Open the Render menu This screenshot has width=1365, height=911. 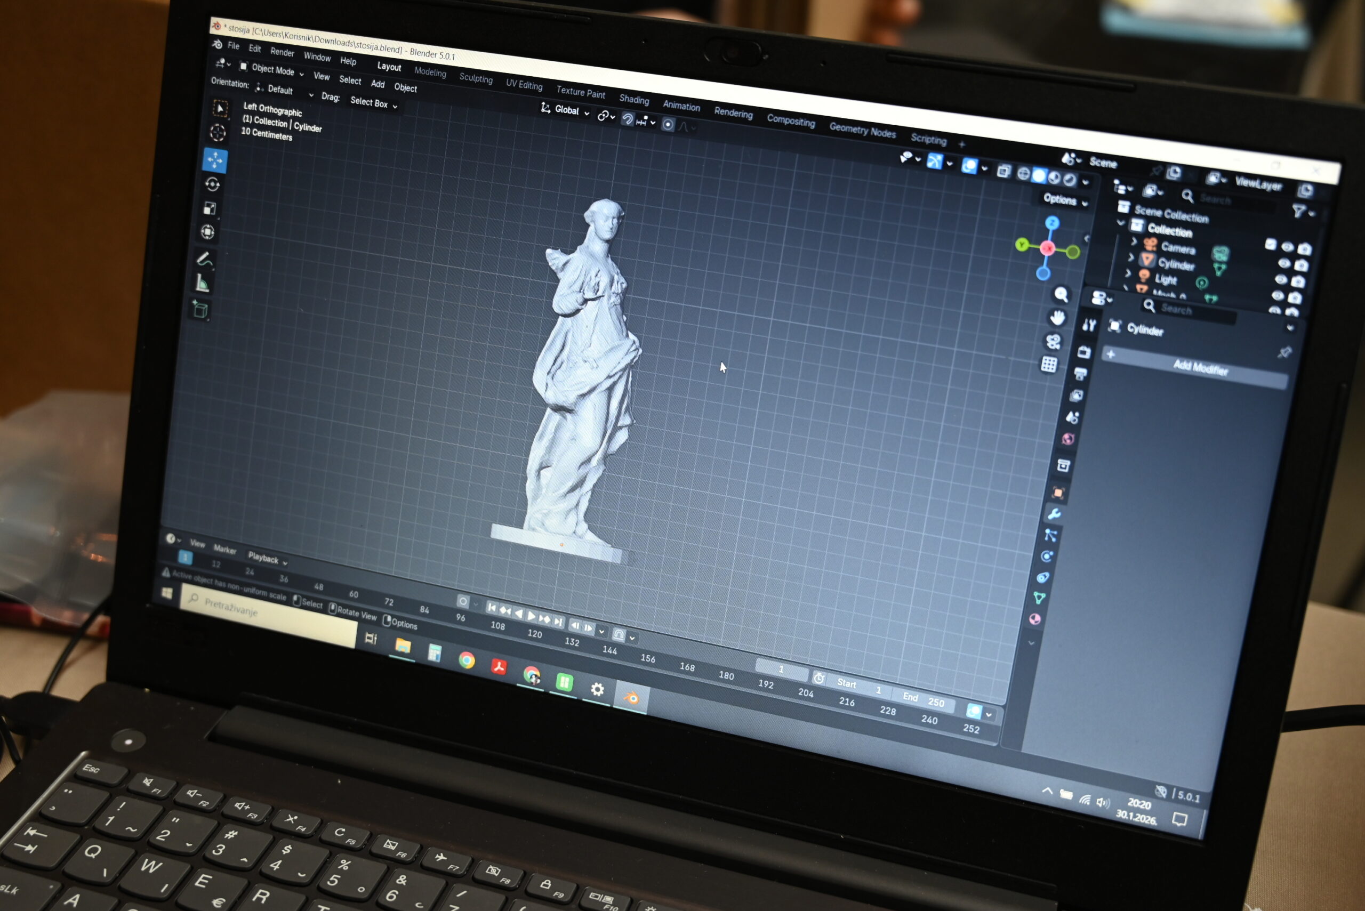tap(283, 52)
